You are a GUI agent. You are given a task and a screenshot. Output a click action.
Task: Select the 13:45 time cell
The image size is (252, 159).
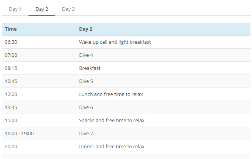pos(11,107)
